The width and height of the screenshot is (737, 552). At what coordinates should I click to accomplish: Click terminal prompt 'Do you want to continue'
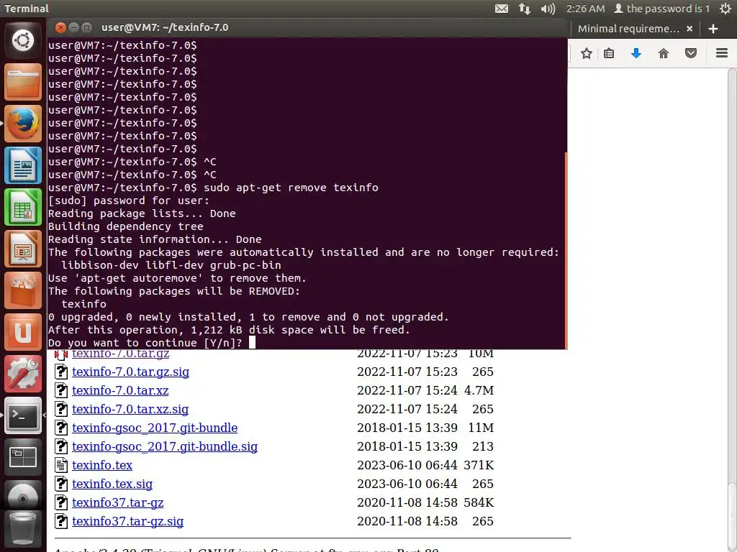[x=145, y=343]
